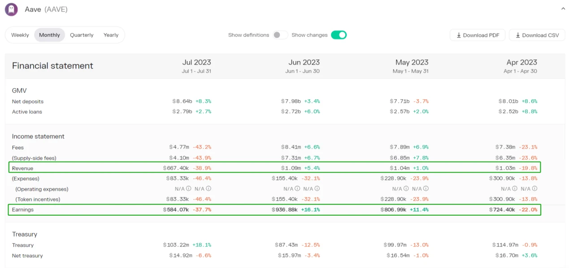
Task: Collapse the Aave section with top-right chevron
Action: click(563, 9)
